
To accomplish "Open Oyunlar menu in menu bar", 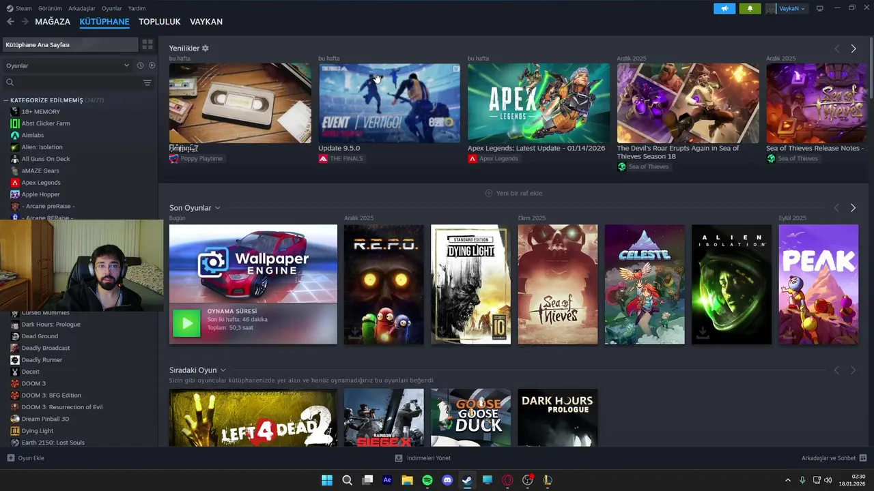I will click(111, 8).
